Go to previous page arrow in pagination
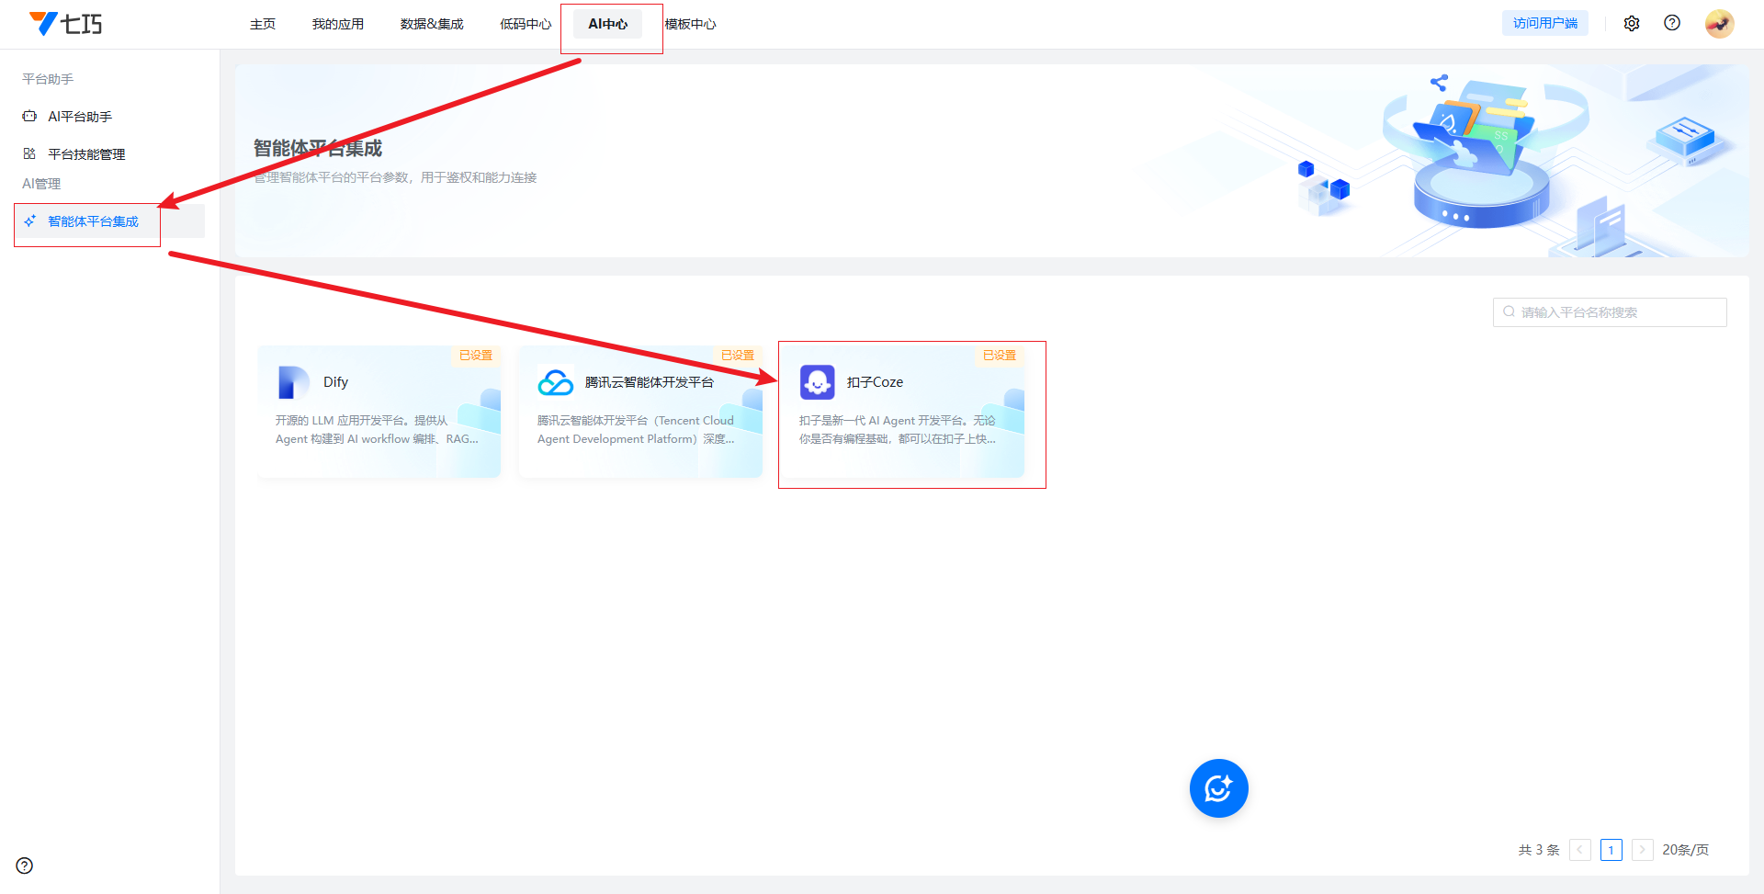 click(1580, 850)
